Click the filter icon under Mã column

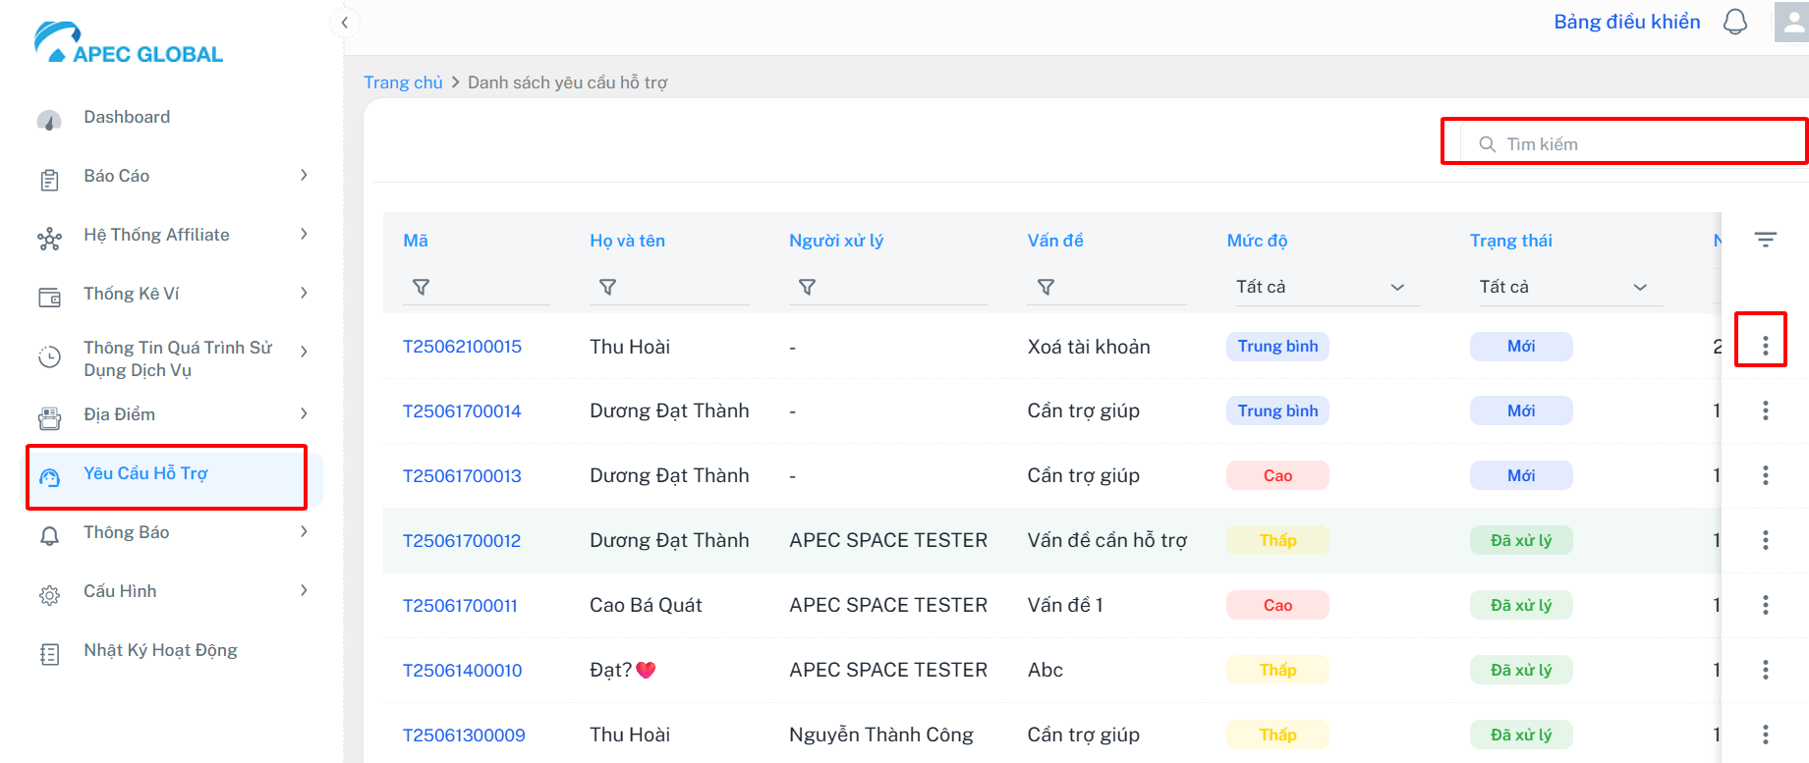point(421,287)
